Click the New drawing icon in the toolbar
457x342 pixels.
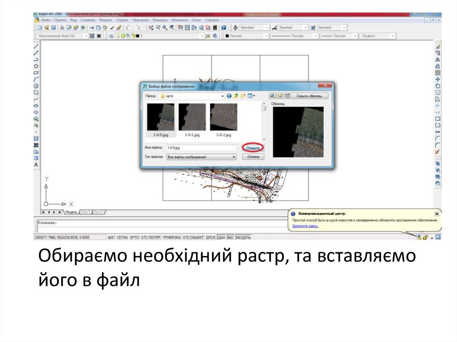point(40,27)
